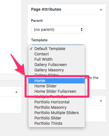Choose Portfolio Masonry template
This screenshot has width=109, height=136.
(57, 107)
